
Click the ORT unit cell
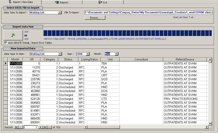(x=110, y=75)
